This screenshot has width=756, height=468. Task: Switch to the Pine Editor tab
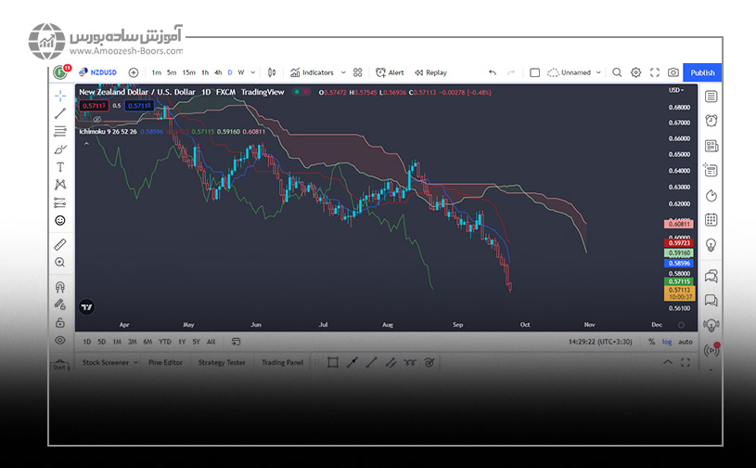(164, 363)
